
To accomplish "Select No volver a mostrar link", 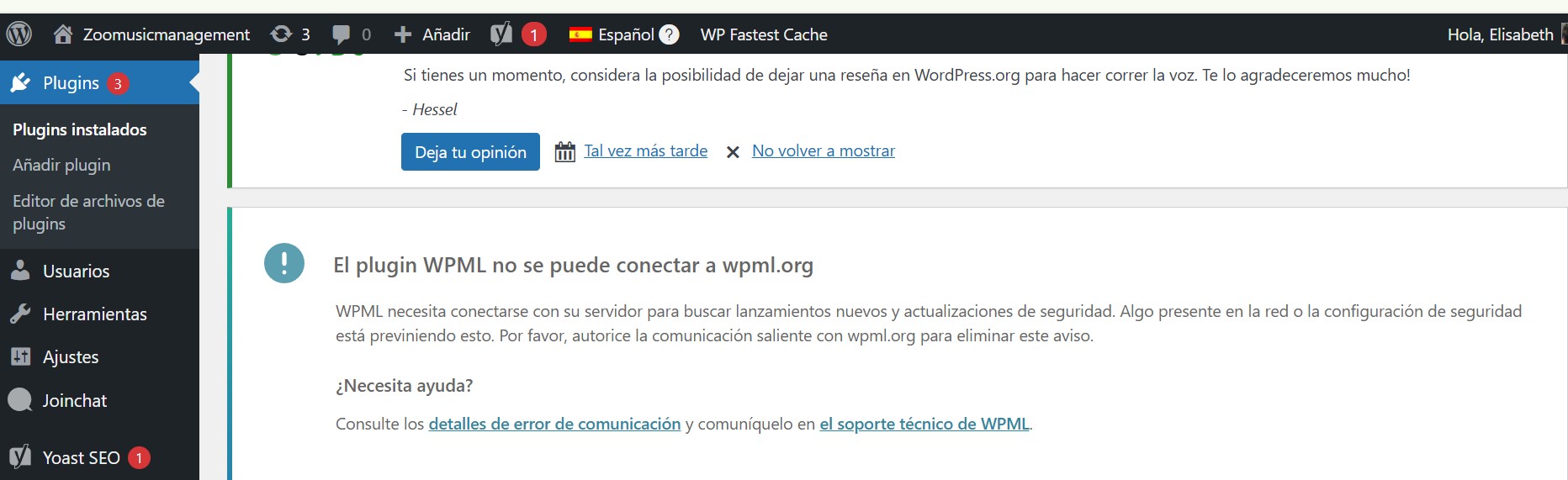I will coord(823,150).
